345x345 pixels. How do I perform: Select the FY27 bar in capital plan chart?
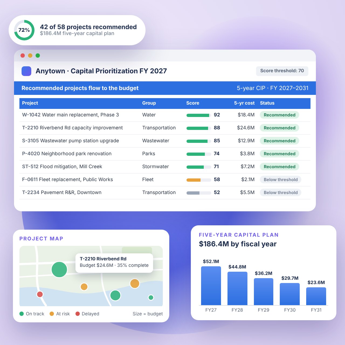(x=211, y=286)
